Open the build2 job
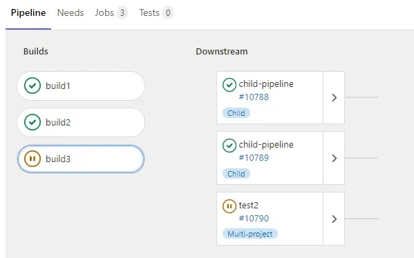The width and height of the screenshot is (414, 258). coord(81,122)
